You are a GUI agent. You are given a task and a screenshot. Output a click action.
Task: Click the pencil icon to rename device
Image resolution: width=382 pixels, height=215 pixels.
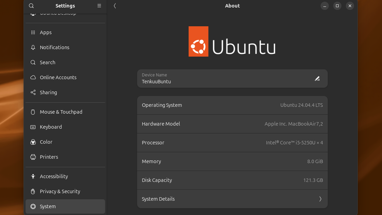[317, 78]
